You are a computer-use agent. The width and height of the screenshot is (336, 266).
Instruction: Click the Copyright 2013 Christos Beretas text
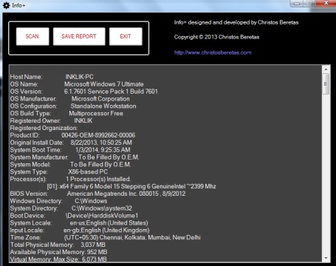click(216, 37)
